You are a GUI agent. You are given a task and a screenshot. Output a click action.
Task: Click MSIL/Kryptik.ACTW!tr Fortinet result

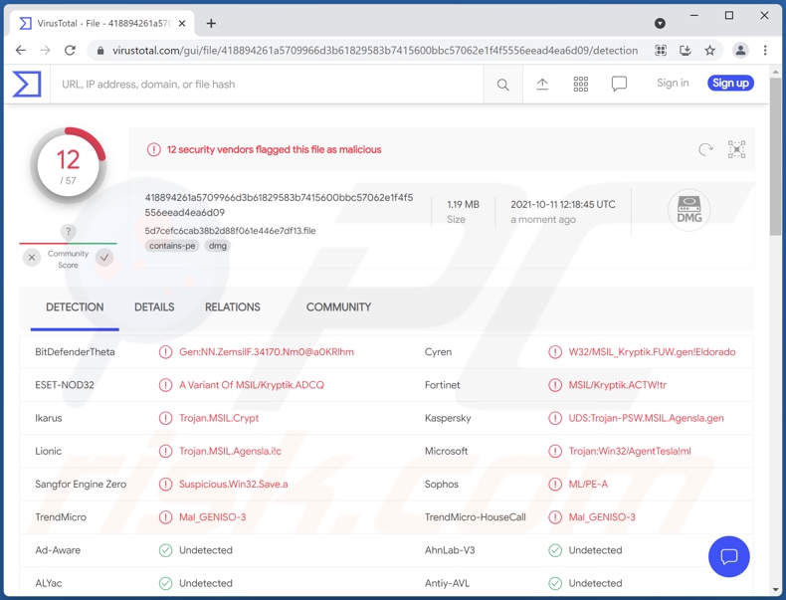pyautogui.click(x=618, y=385)
